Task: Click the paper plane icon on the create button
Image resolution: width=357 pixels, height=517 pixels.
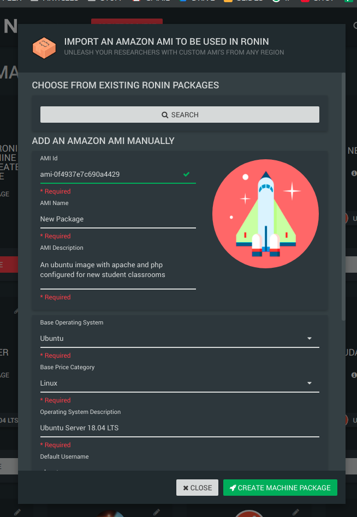Action: (234, 488)
